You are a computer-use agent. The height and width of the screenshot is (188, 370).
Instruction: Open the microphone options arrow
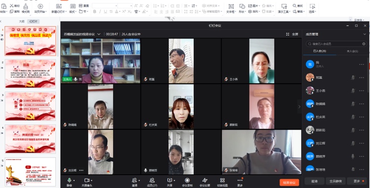[x=74, y=181]
